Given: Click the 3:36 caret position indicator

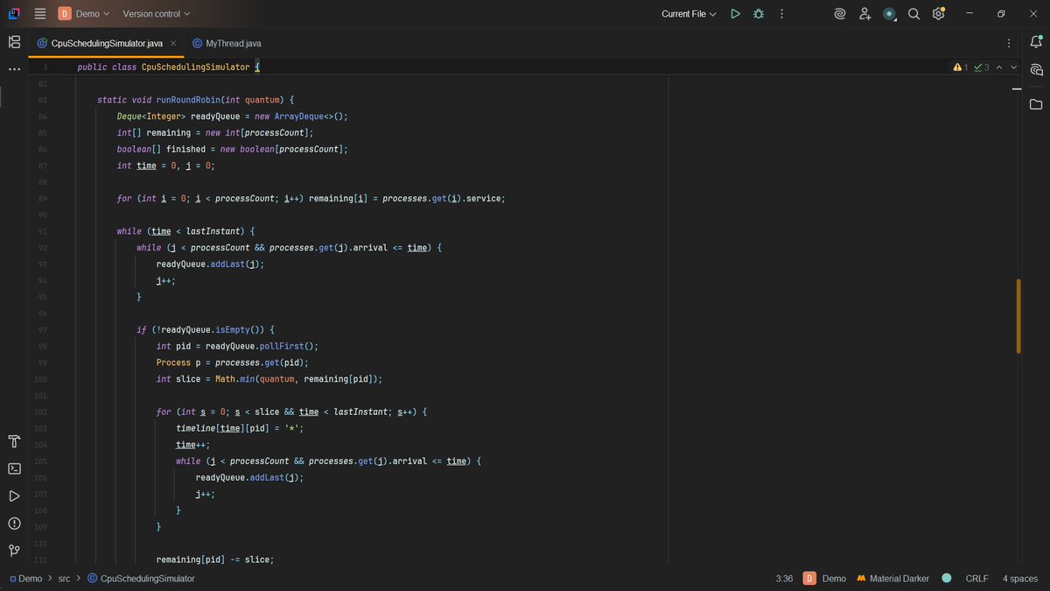Looking at the screenshot, I should coord(784,579).
